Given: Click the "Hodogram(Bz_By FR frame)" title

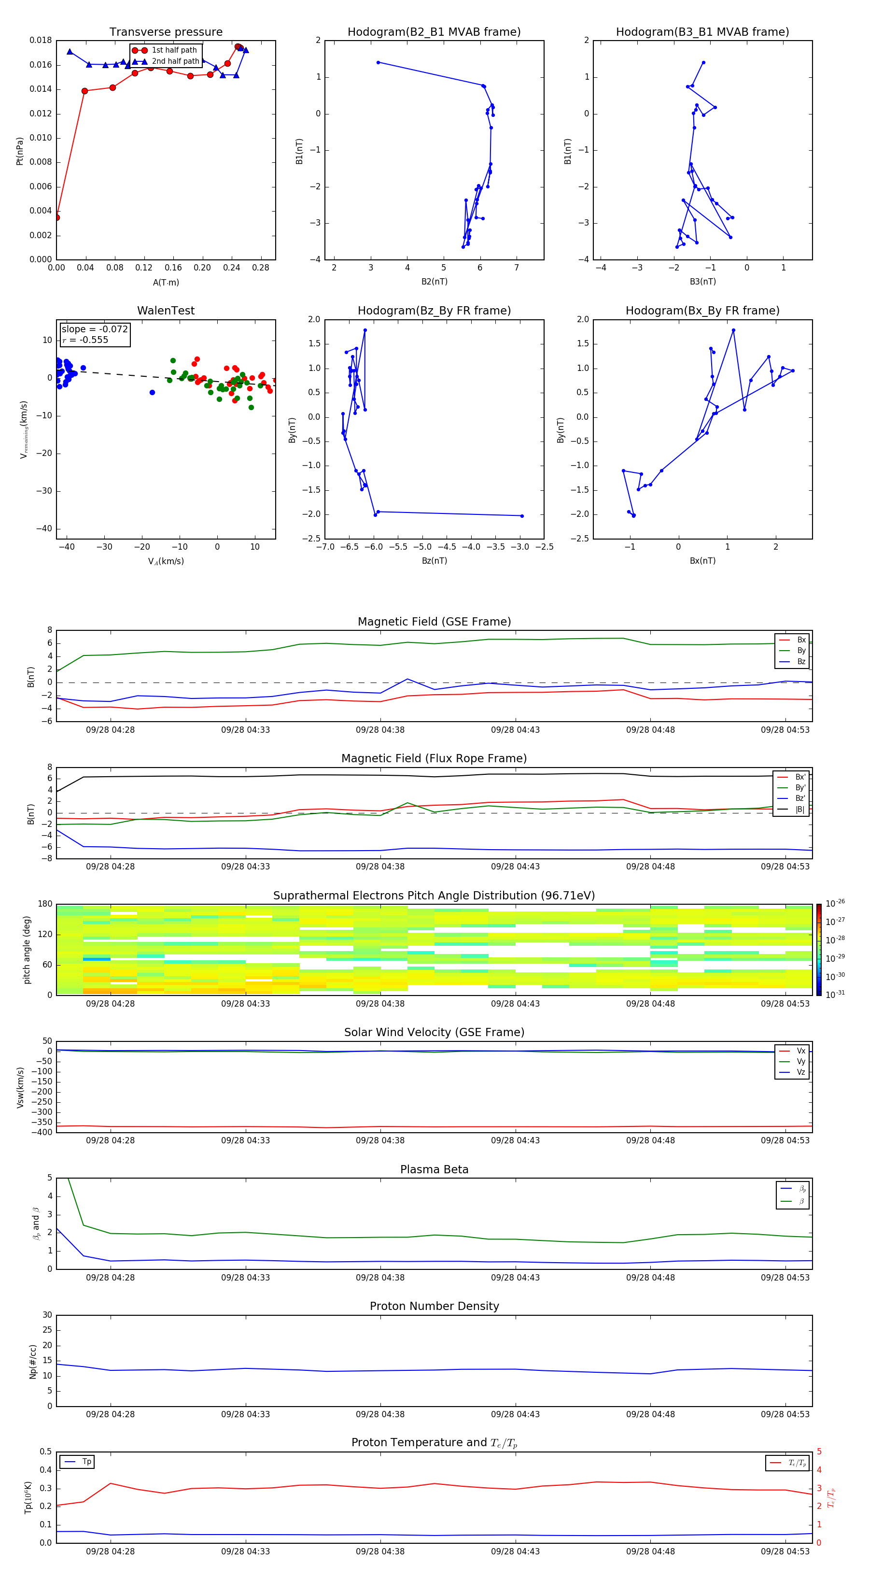Looking at the screenshot, I should coord(434,311).
